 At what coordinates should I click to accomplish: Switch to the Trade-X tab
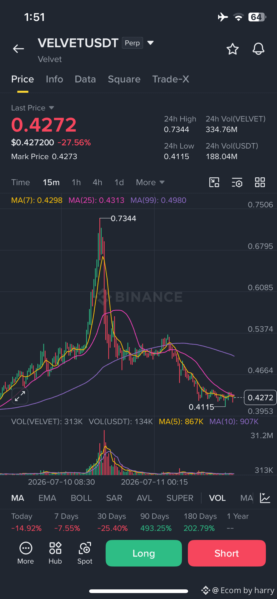[x=171, y=79]
